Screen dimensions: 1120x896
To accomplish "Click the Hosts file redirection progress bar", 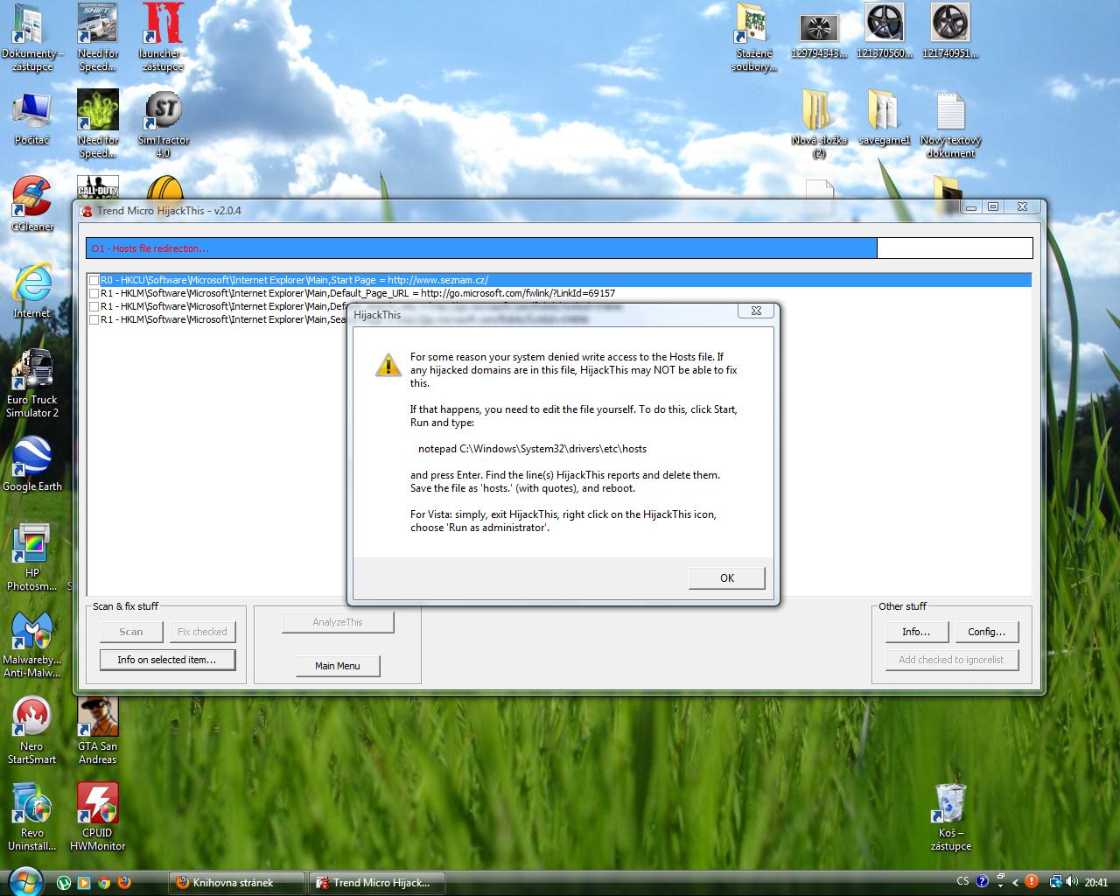I will (559, 248).
